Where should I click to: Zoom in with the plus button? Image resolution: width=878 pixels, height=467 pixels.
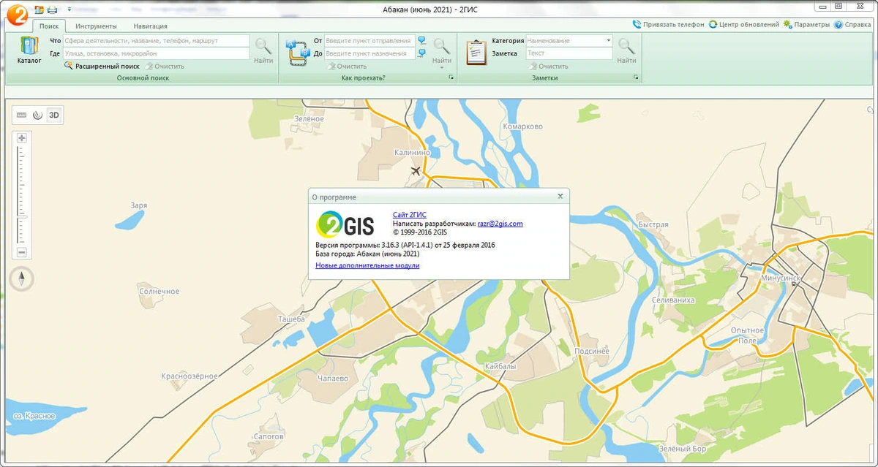[x=22, y=138]
